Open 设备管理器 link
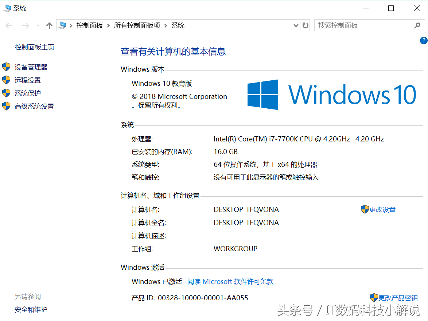The image size is (428, 321). point(31,67)
